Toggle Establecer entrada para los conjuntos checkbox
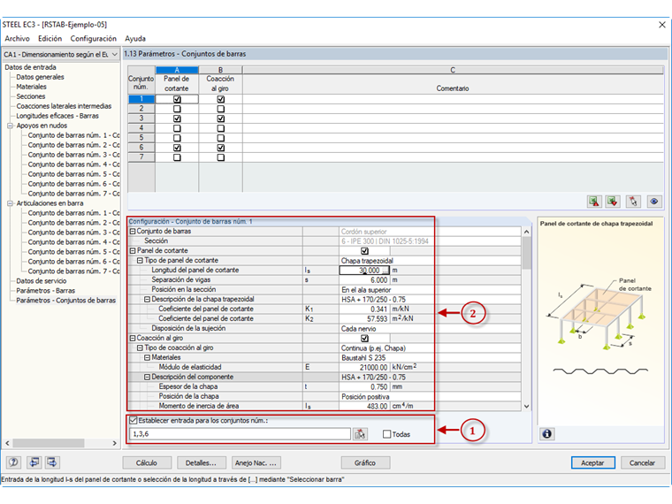Screen dimensions: 672x504 pos(134,420)
